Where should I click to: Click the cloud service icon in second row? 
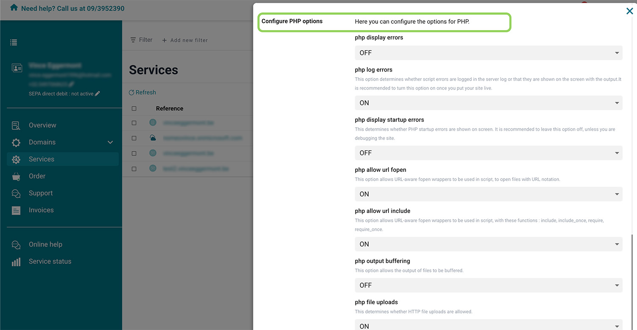pyautogui.click(x=153, y=138)
